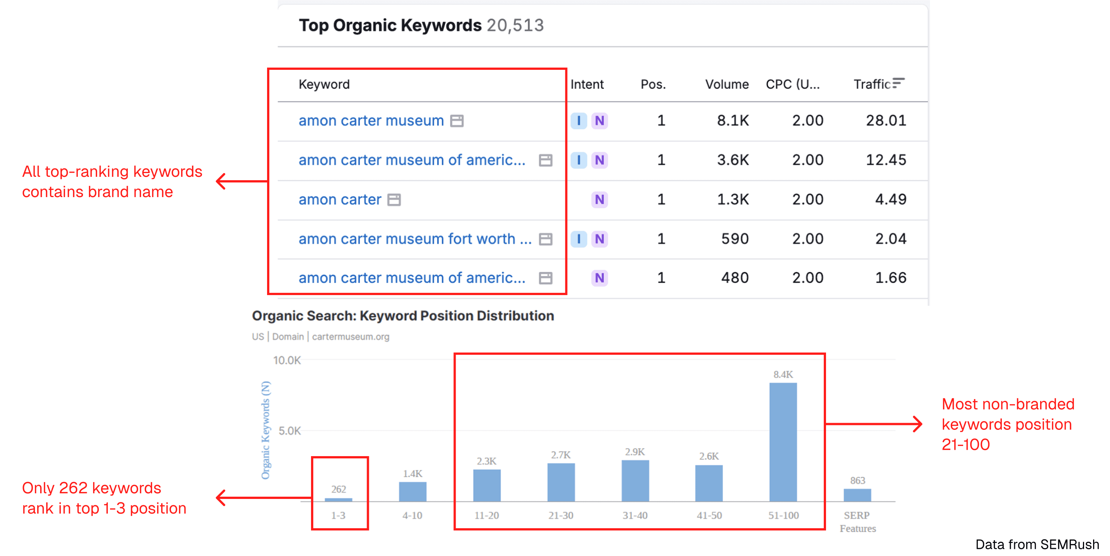Sort table by Pos. column header
Viewport: 1110px width, 556px height.
653,84
